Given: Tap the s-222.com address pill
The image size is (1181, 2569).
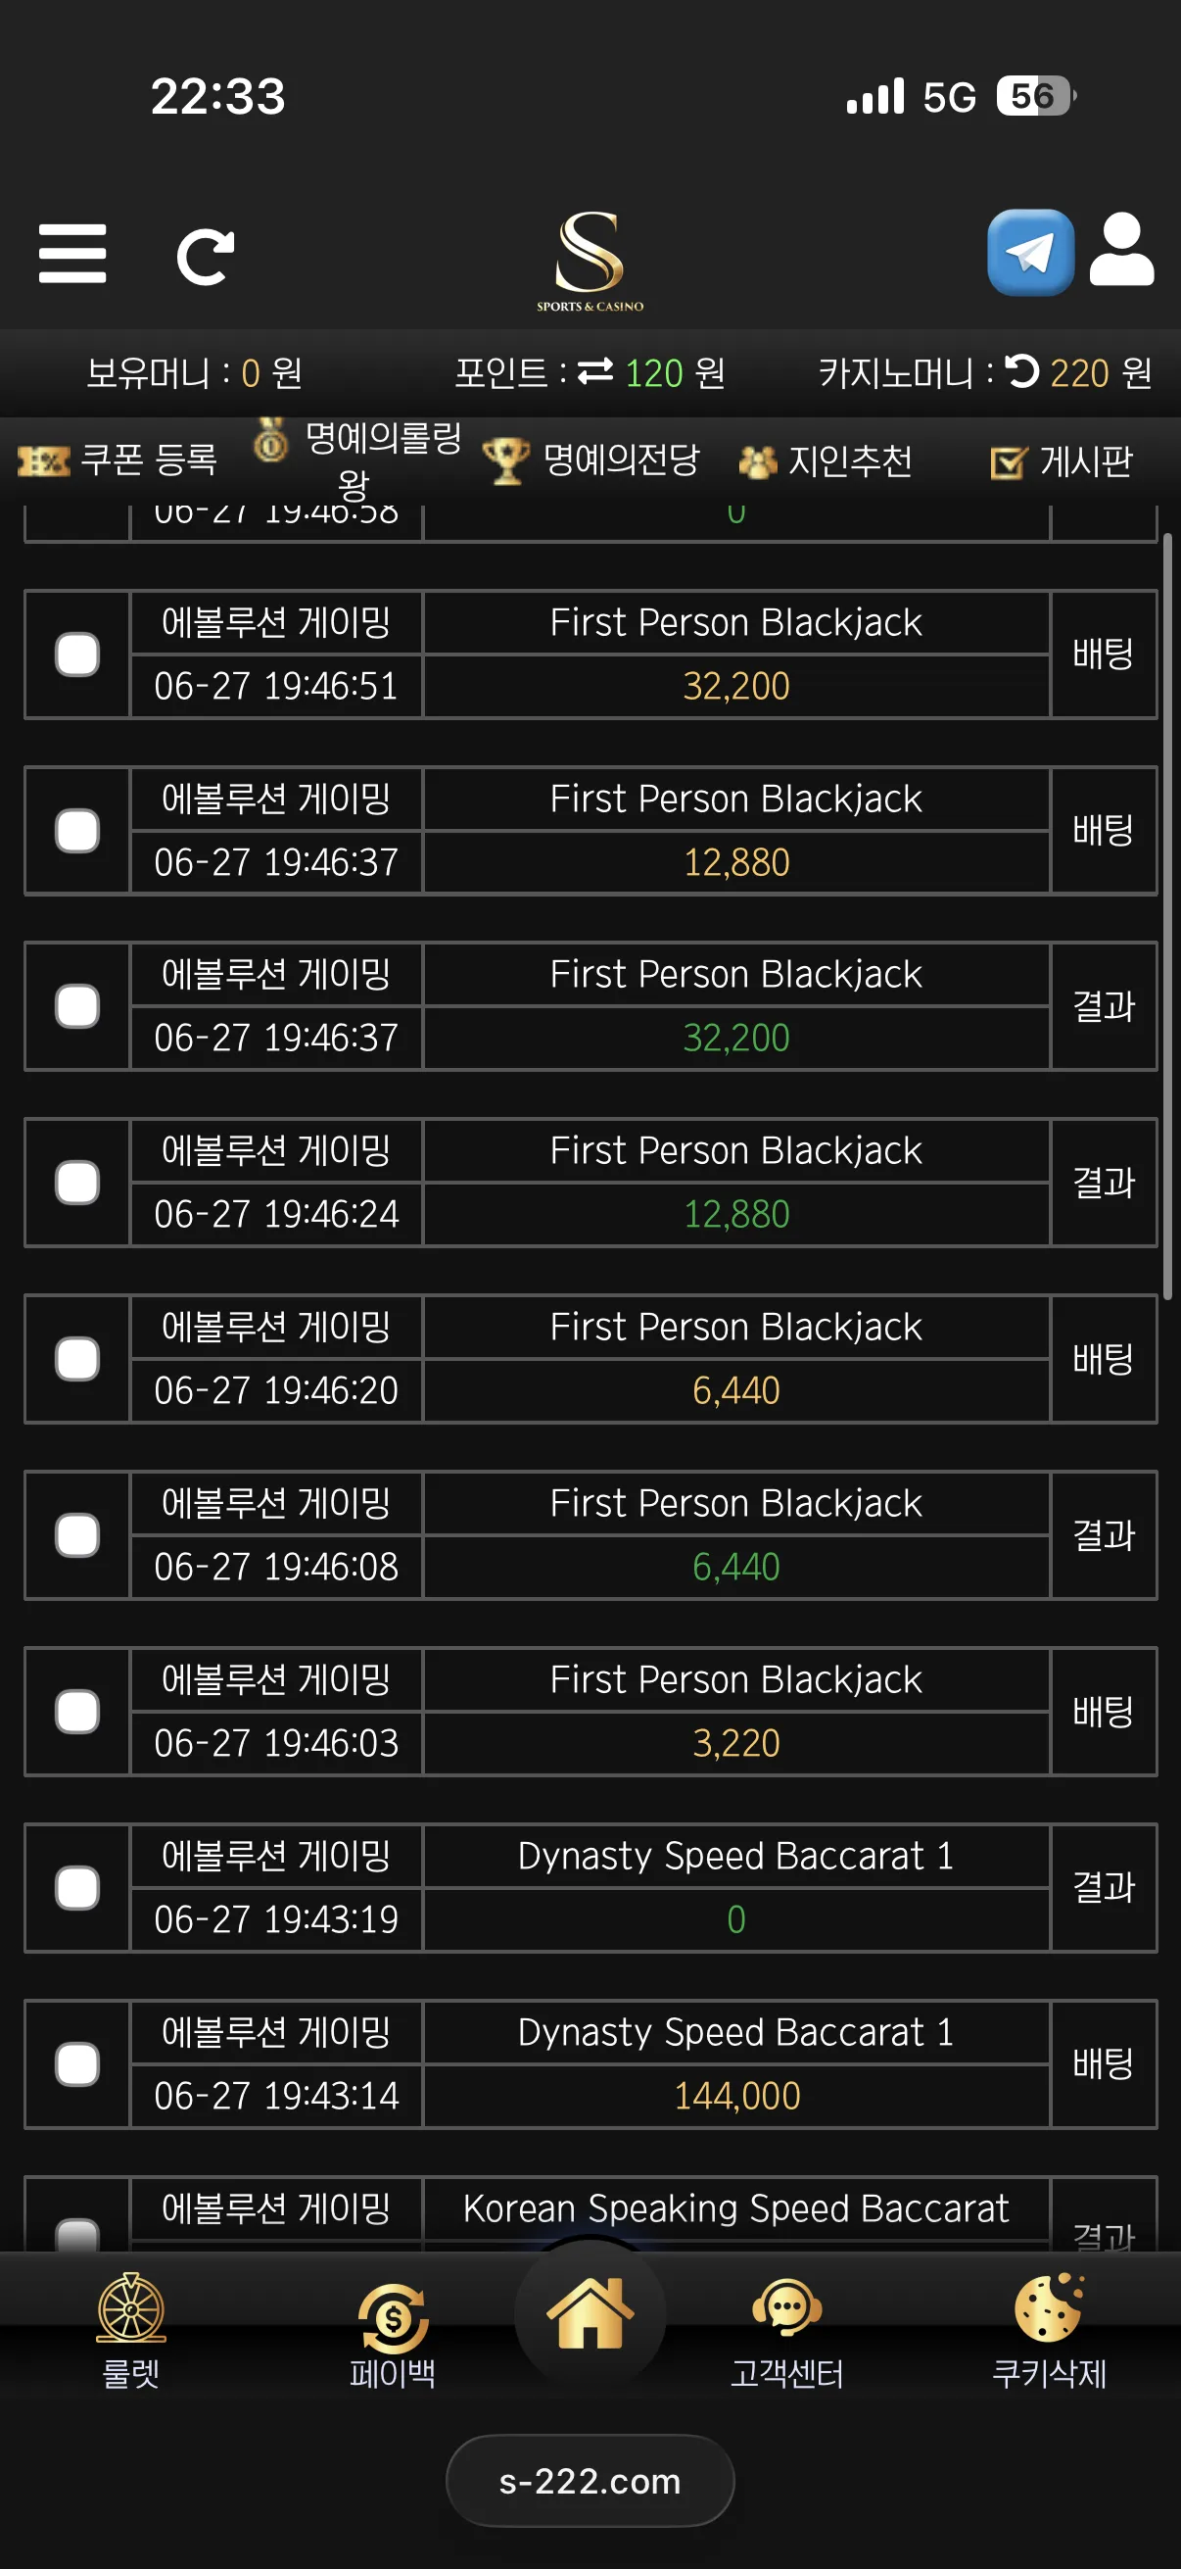Looking at the screenshot, I should click(590, 2480).
